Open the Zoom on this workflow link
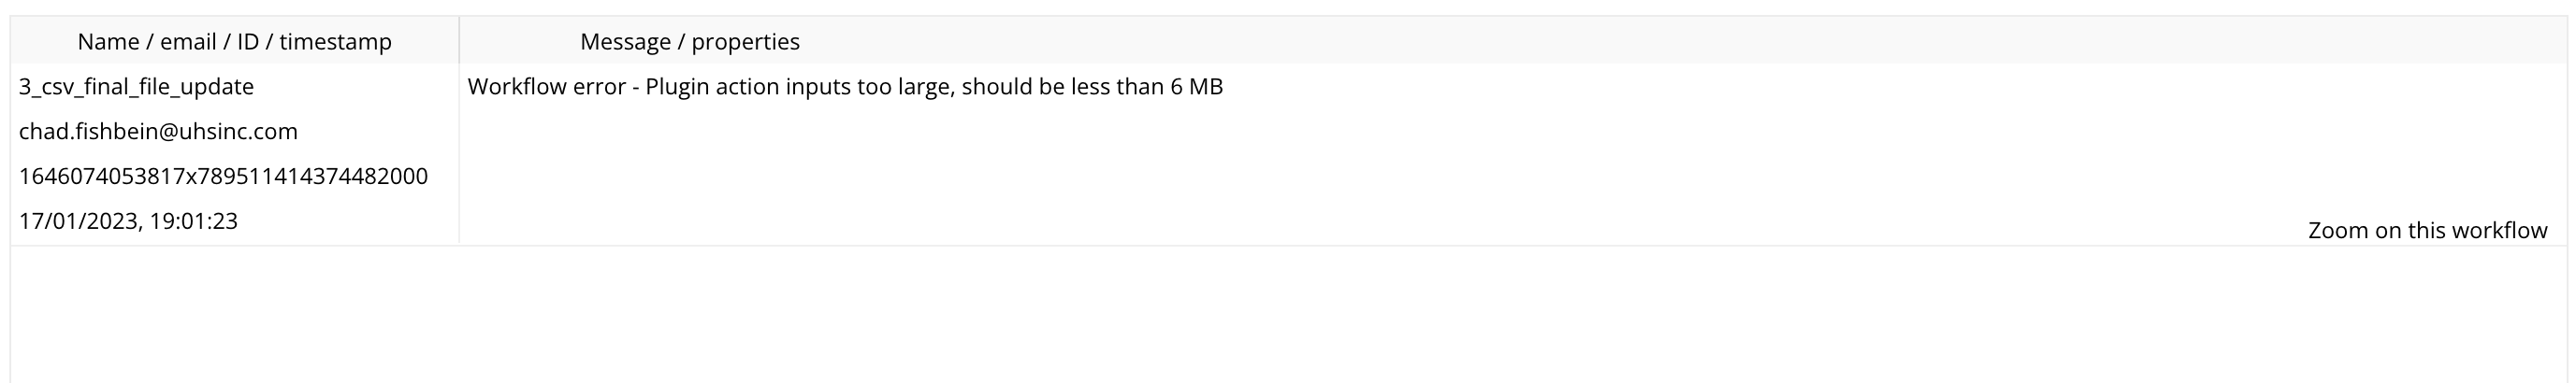2576x383 pixels. click(x=2427, y=231)
